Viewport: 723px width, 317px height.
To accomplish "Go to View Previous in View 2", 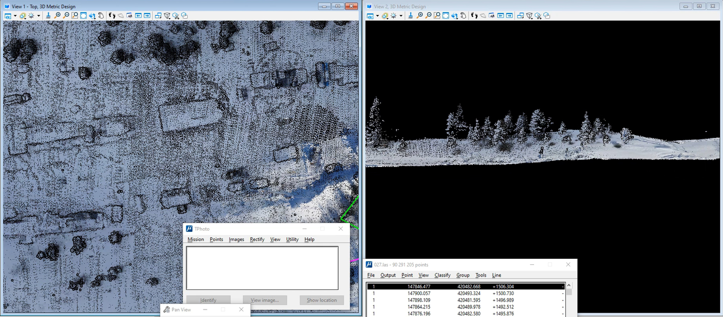I will [501, 16].
